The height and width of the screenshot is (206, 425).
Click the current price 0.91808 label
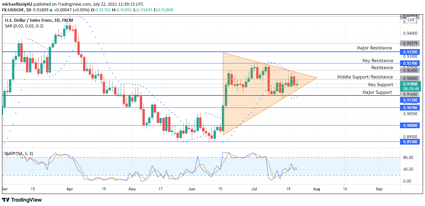411,84
